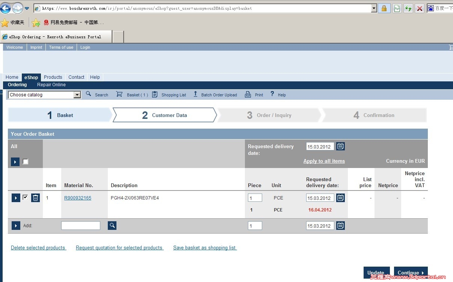Toggle the select-all items checkbox
The height and width of the screenshot is (282, 453).
(26, 162)
